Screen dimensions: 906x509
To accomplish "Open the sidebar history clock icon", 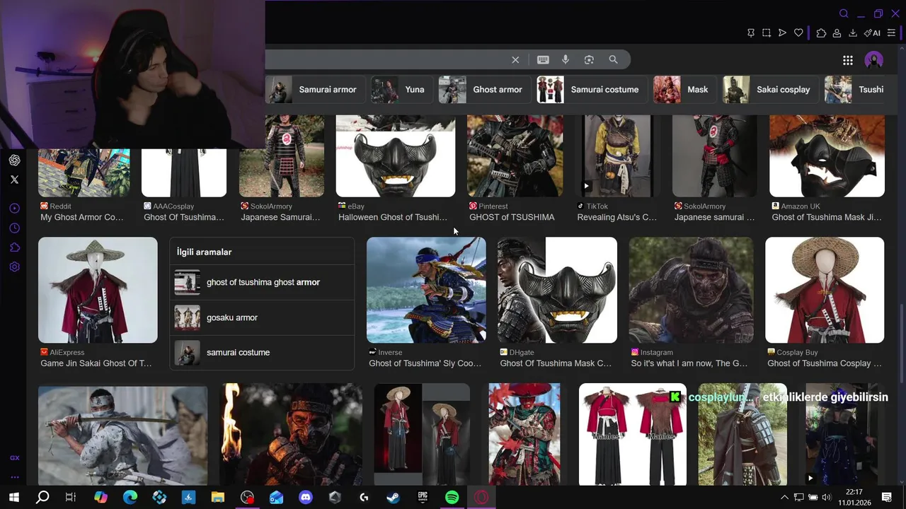I will [x=14, y=228].
